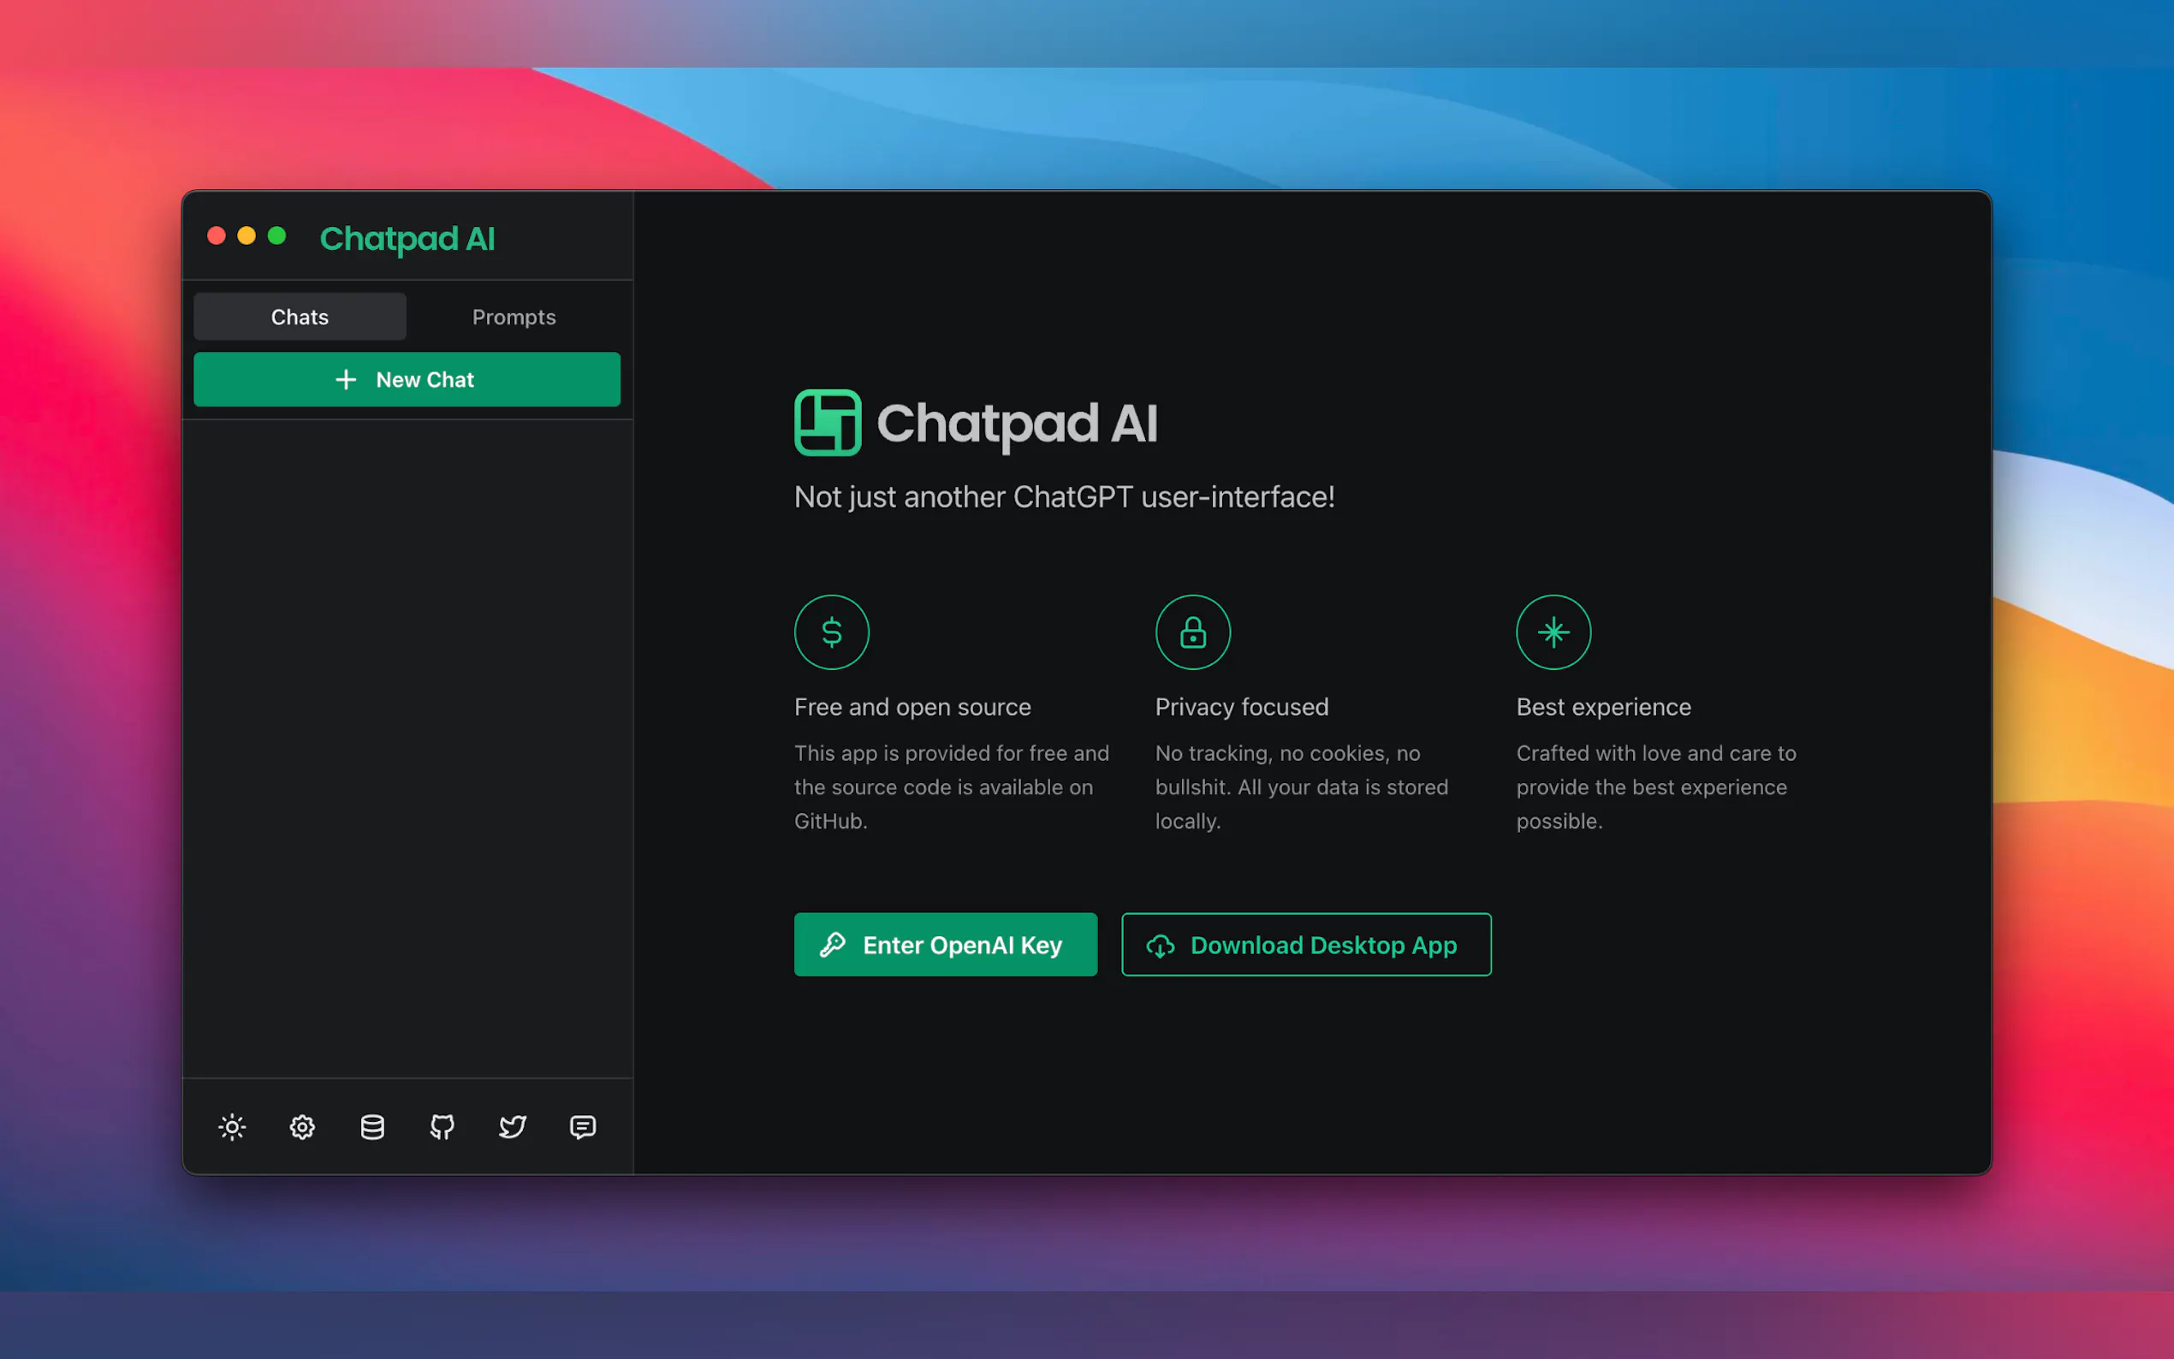Click the asterisk best experience icon
The height and width of the screenshot is (1359, 2174).
tap(1553, 632)
